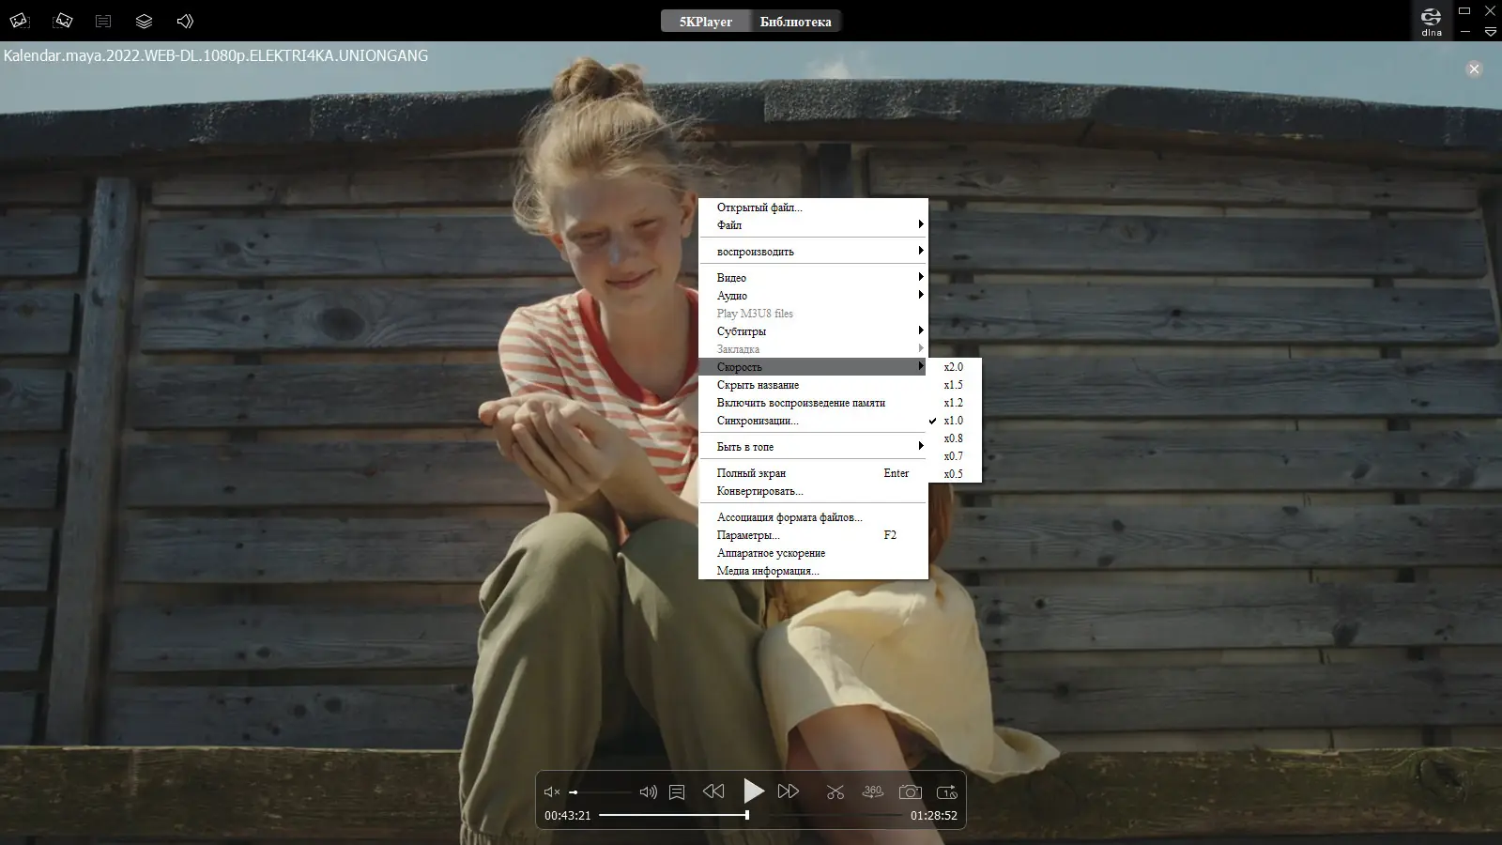Click the total duration 01:28:52
The image size is (1502, 845).
(x=934, y=816)
